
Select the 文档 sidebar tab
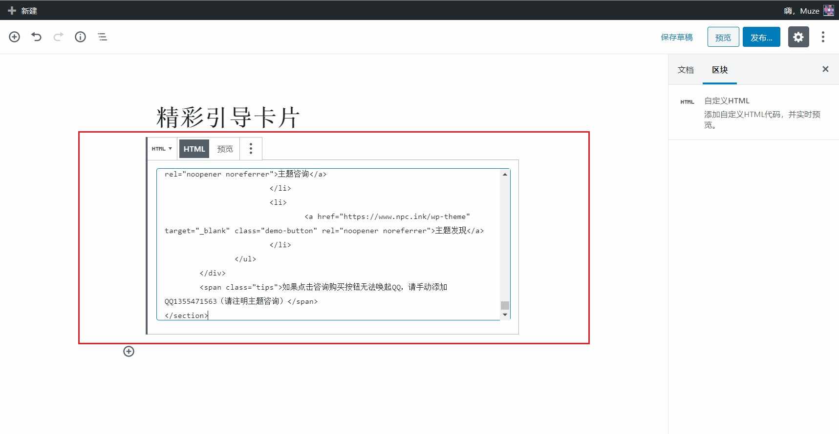[686, 70]
